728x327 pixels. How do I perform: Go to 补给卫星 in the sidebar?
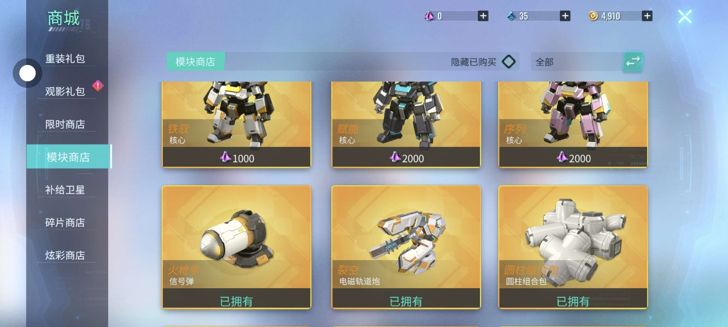tap(65, 190)
